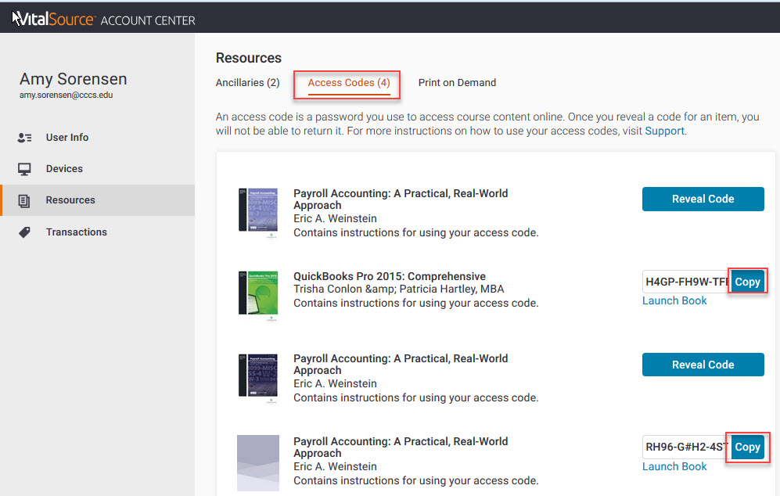Follow the Support link in the description

coord(664,131)
